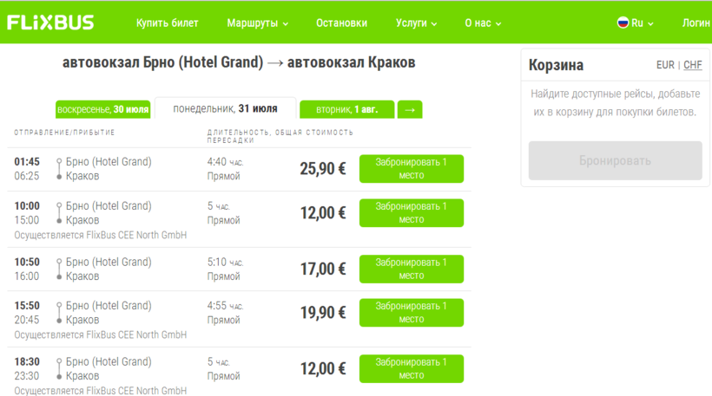Expand the О нас menu
712x396 pixels.
[483, 23]
